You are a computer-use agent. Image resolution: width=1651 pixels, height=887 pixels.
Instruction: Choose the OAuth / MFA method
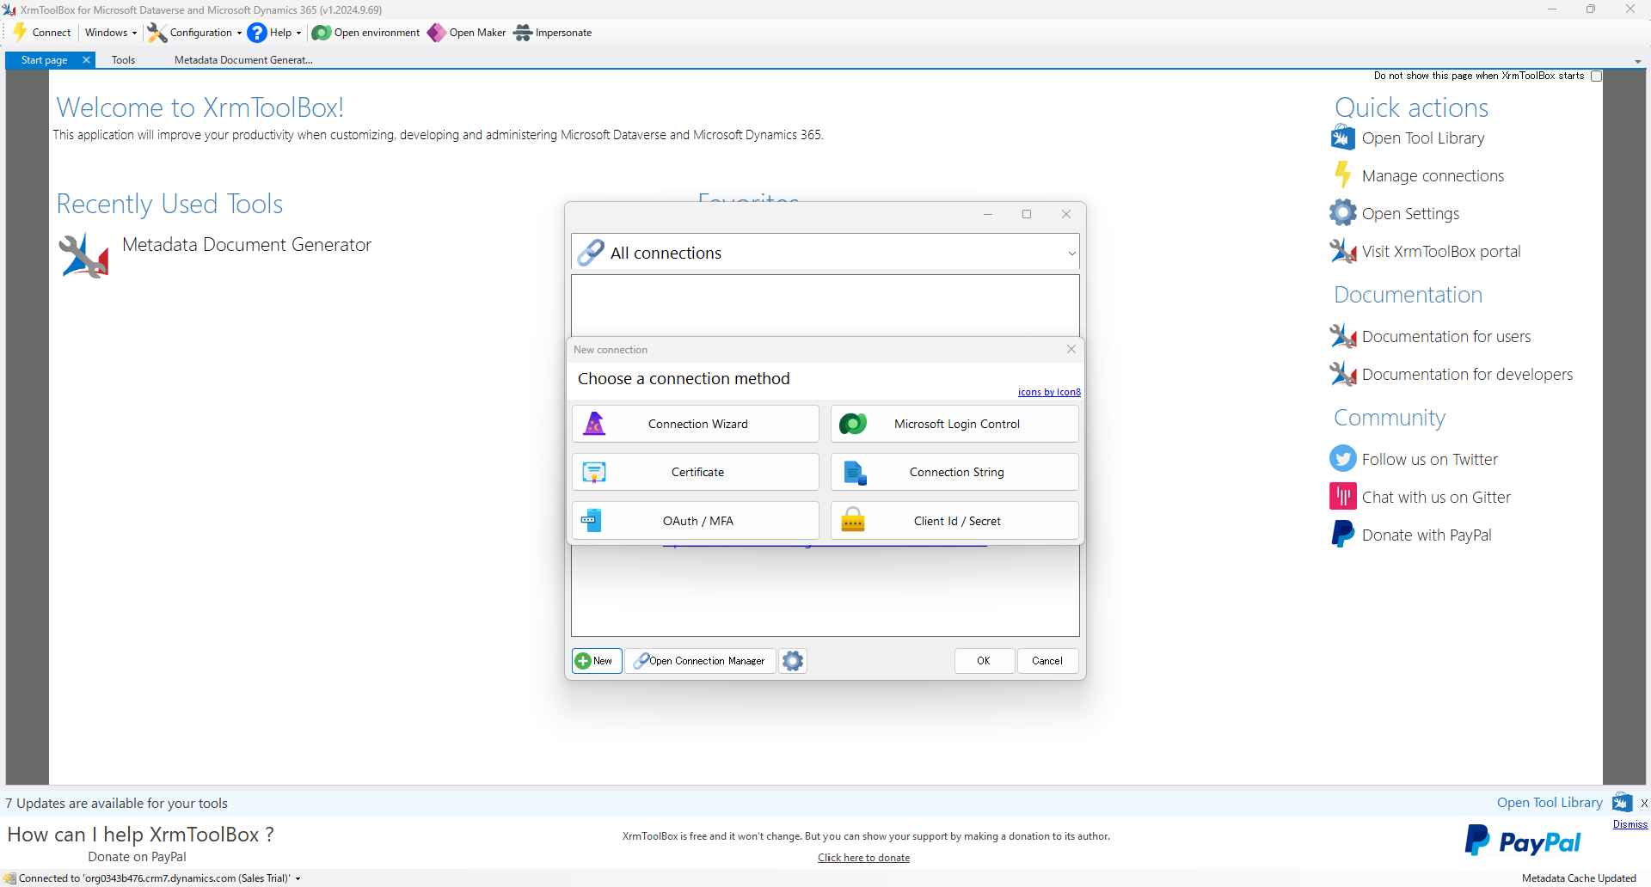[x=696, y=521]
